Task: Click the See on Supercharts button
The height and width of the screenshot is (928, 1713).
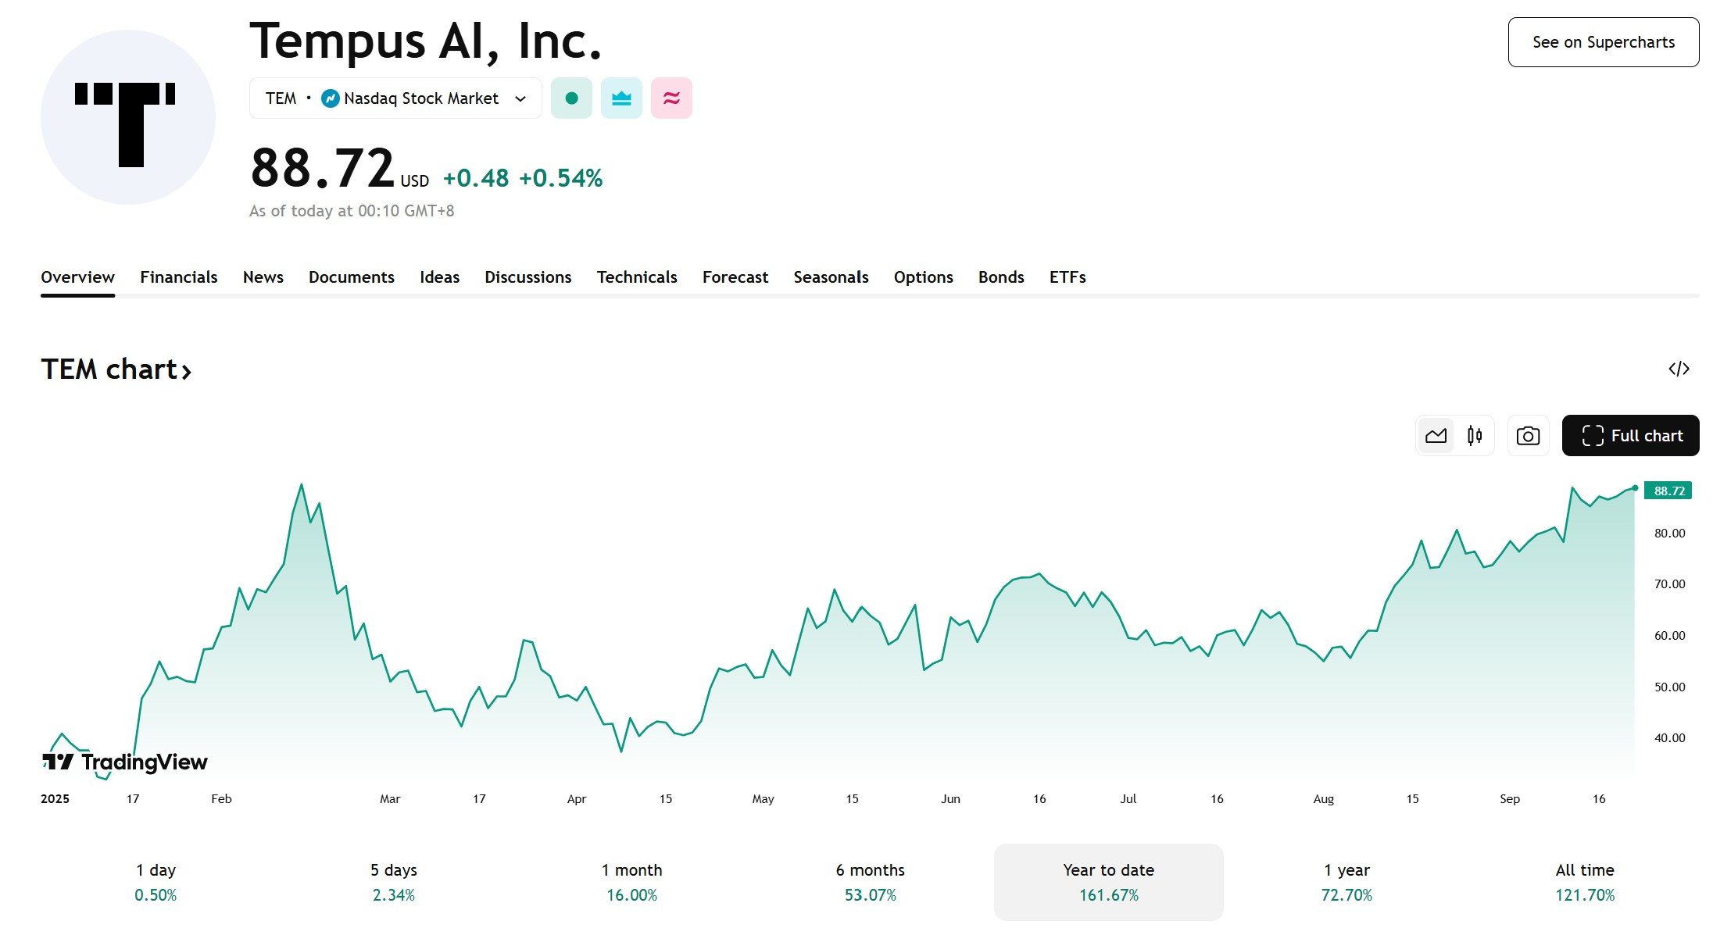Action: (x=1604, y=42)
